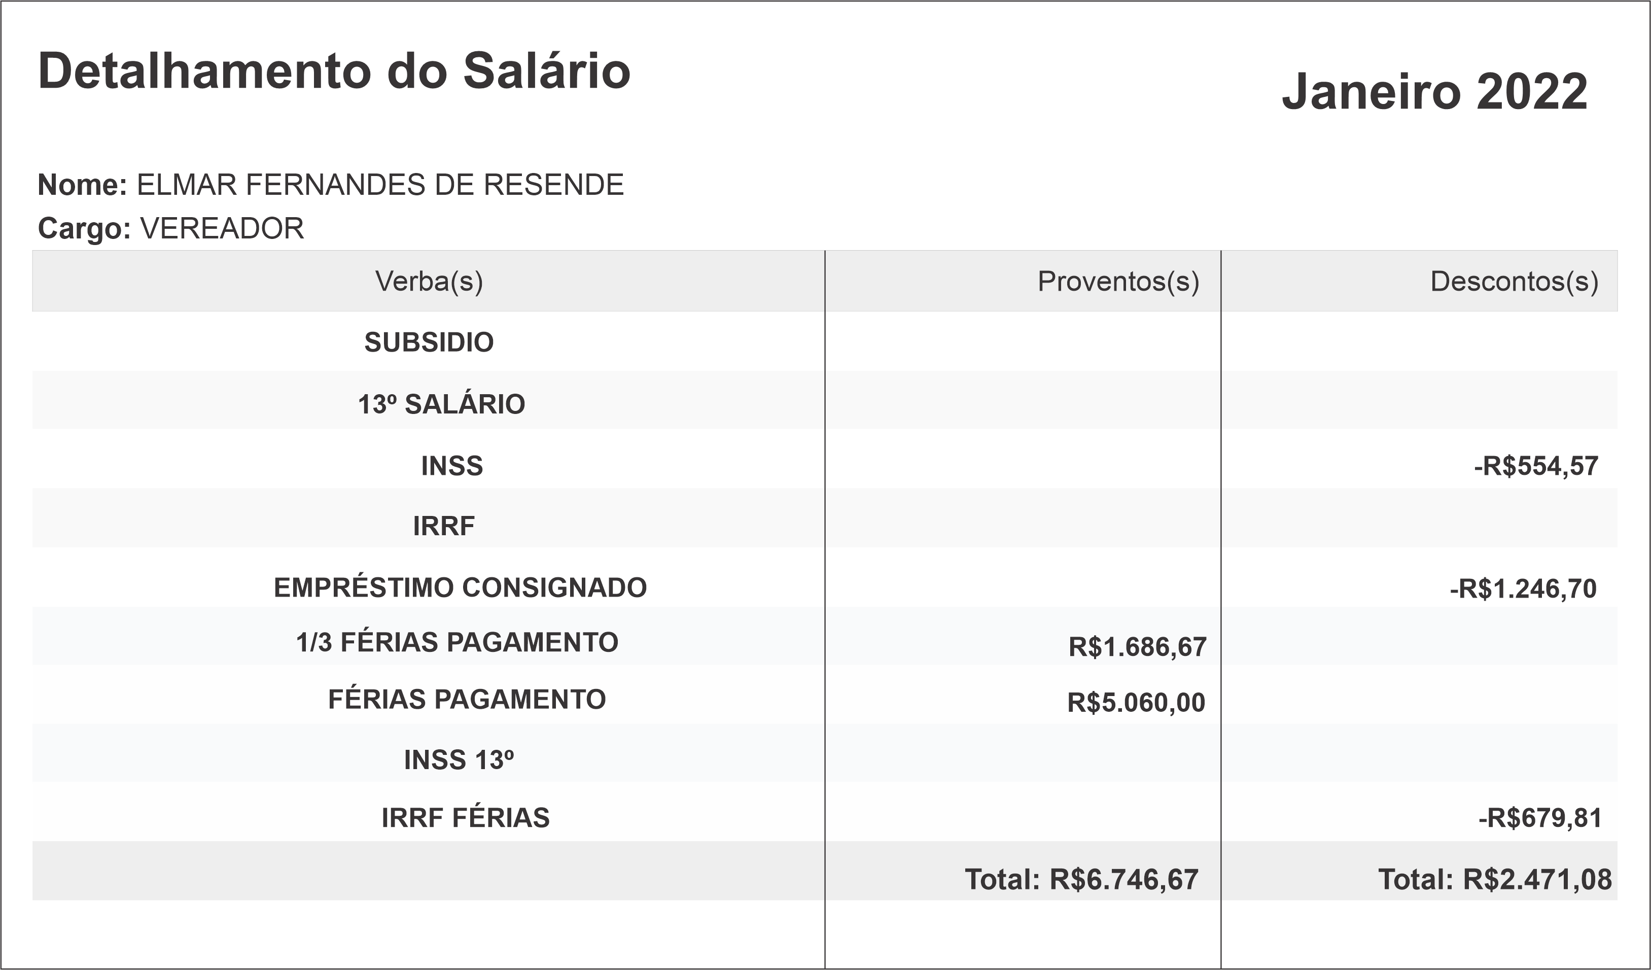Image resolution: width=1651 pixels, height=970 pixels.
Task: Click the descontos total R$2.471,08
Action: tap(1494, 880)
